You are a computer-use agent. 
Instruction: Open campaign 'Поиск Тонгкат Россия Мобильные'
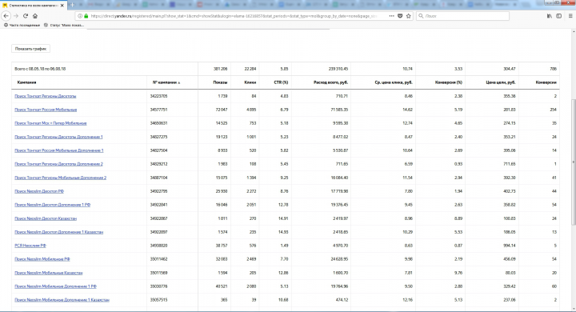(x=46, y=110)
